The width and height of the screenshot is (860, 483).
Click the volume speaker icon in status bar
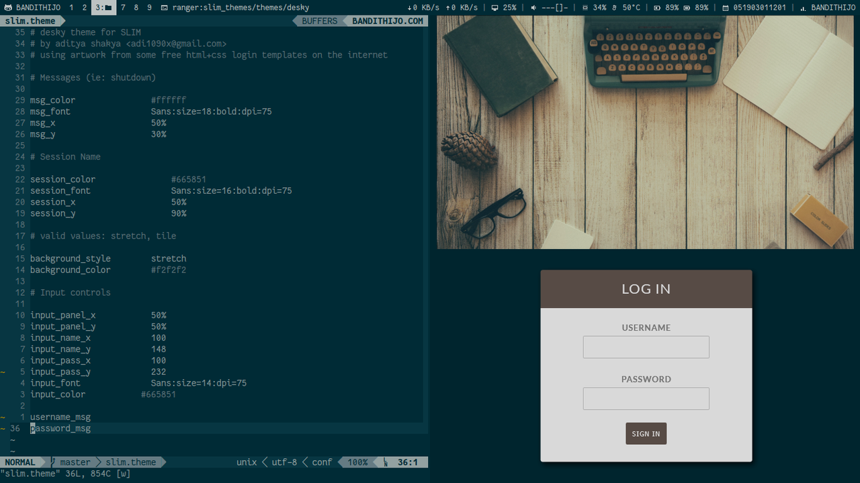pos(533,7)
